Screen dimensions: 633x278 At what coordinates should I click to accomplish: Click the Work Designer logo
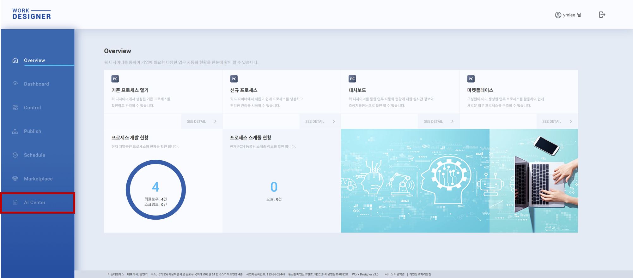point(32,14)
